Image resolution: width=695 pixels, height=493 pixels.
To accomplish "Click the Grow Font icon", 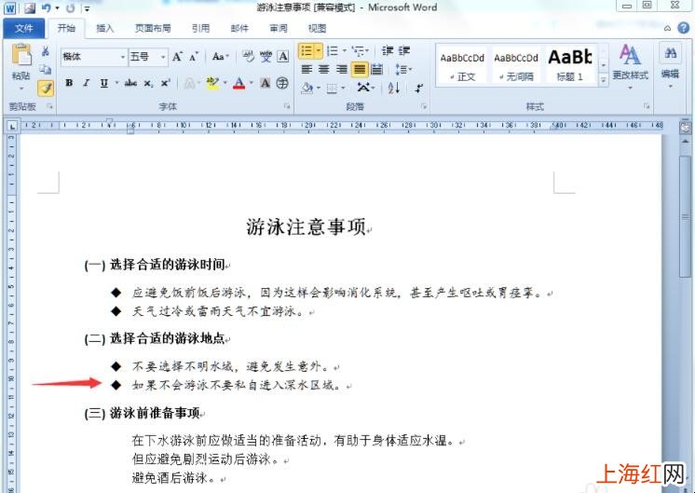I will (x=177, y=57).
